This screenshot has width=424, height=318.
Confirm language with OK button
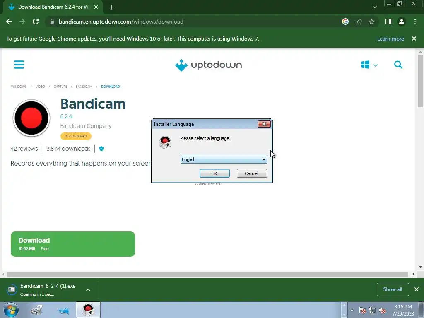(214, 173)
